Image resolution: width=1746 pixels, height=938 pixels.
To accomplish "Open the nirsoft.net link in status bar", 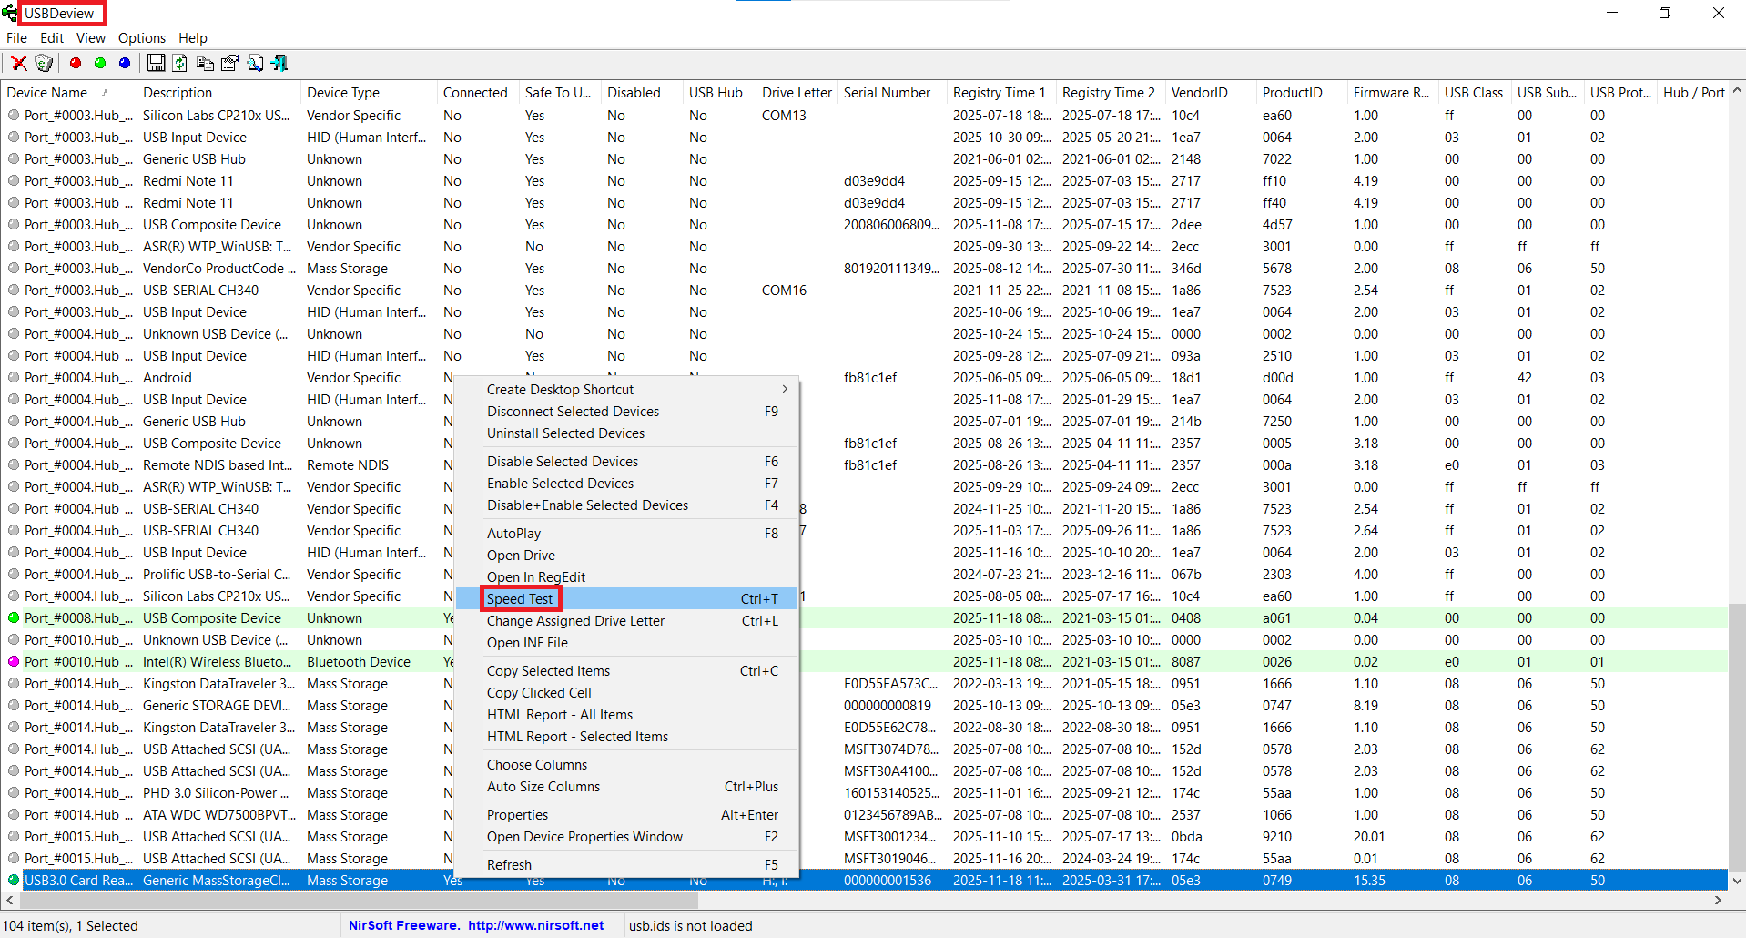I will (x=535, y=925).
